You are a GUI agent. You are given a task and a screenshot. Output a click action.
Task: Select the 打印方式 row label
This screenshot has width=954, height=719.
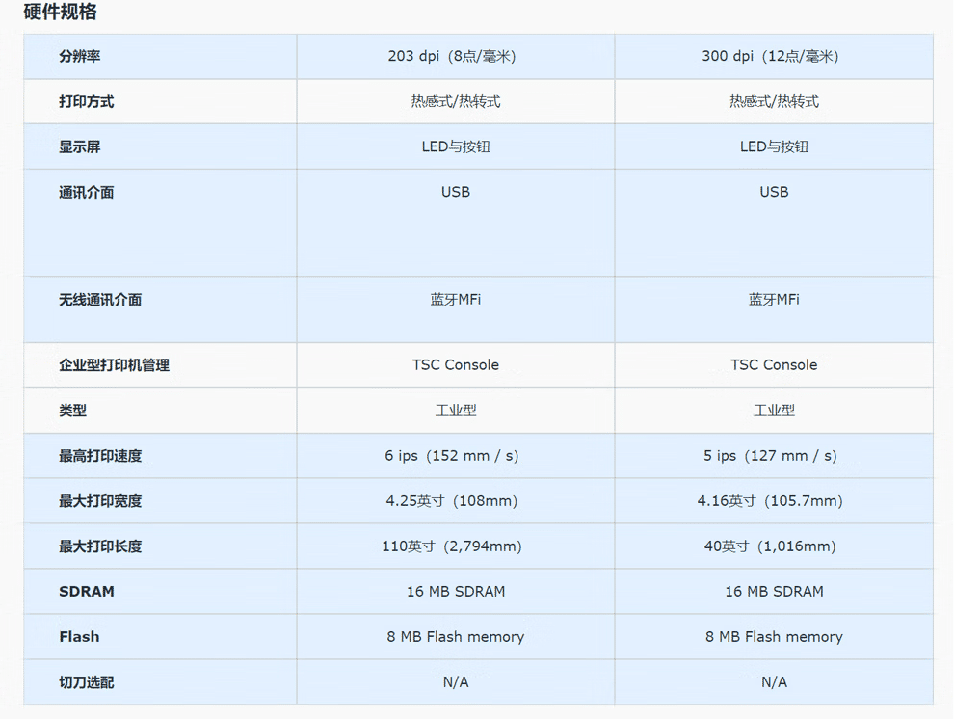point(86,102)
